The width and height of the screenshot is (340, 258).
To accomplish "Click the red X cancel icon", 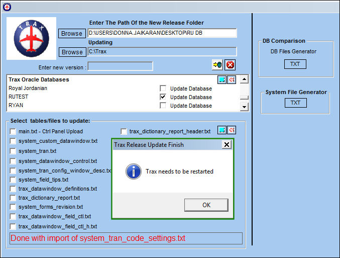I will [x=230, y=65].
